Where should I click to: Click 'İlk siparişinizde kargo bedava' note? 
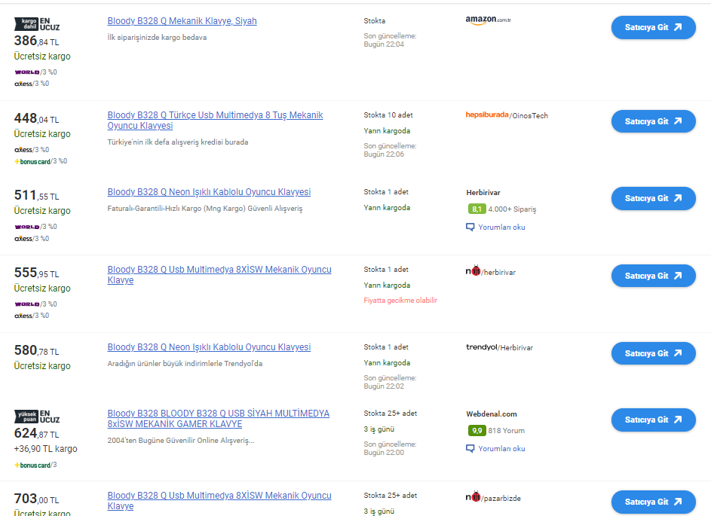pos(157,38)
